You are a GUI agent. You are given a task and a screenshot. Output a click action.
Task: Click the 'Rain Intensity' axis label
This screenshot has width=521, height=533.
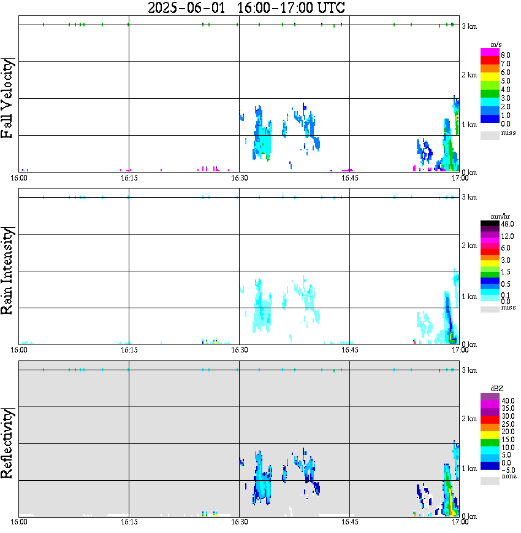tap(7, 271)
